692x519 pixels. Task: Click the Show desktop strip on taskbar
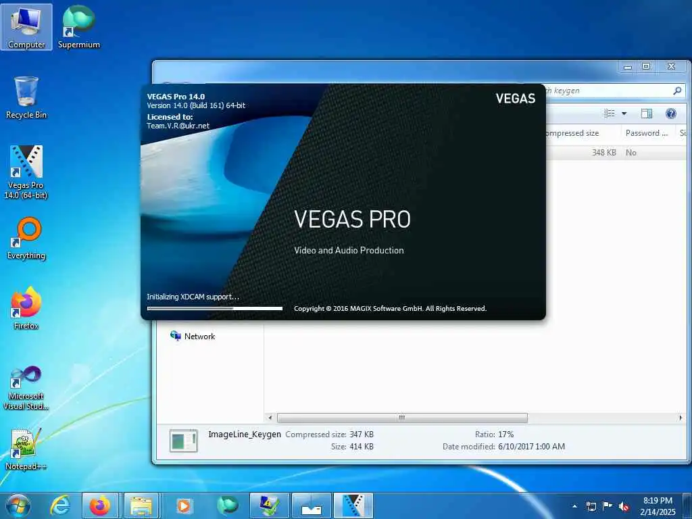(x=687, y=505)
